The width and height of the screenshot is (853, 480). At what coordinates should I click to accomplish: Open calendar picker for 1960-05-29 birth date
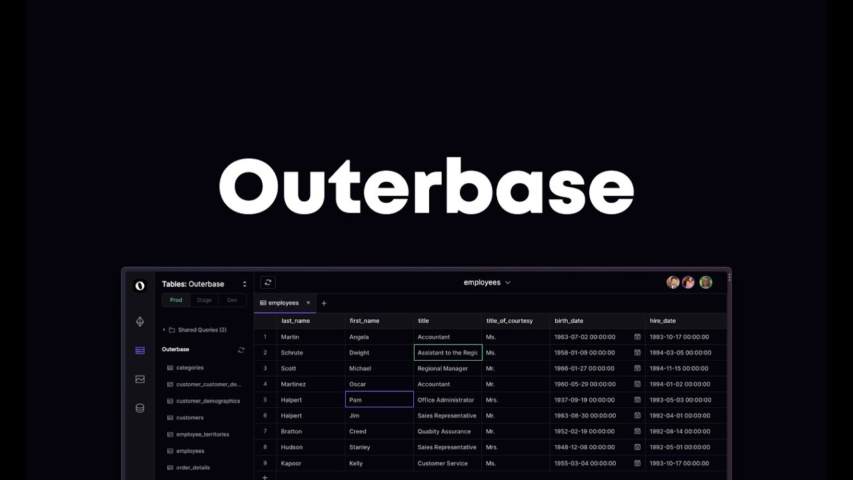[637, 384]
